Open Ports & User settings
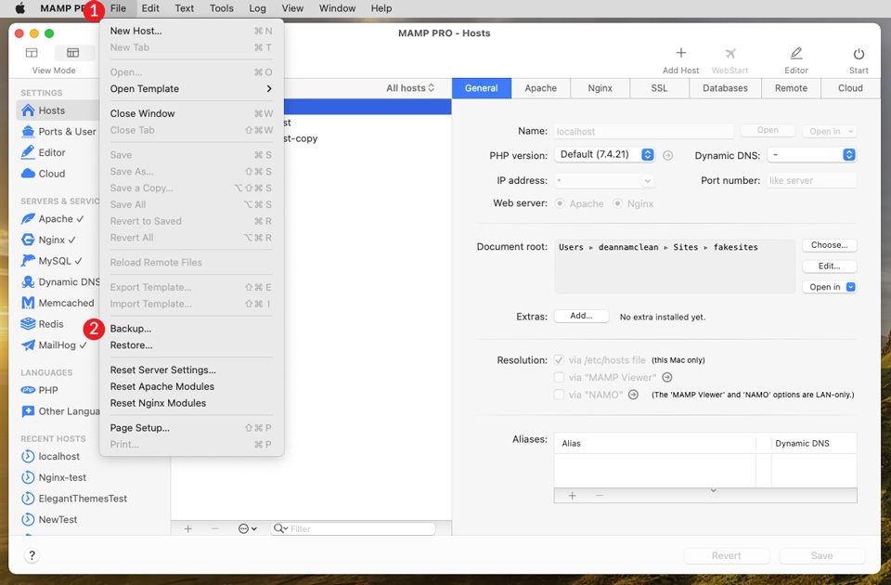 pos(56,131)
